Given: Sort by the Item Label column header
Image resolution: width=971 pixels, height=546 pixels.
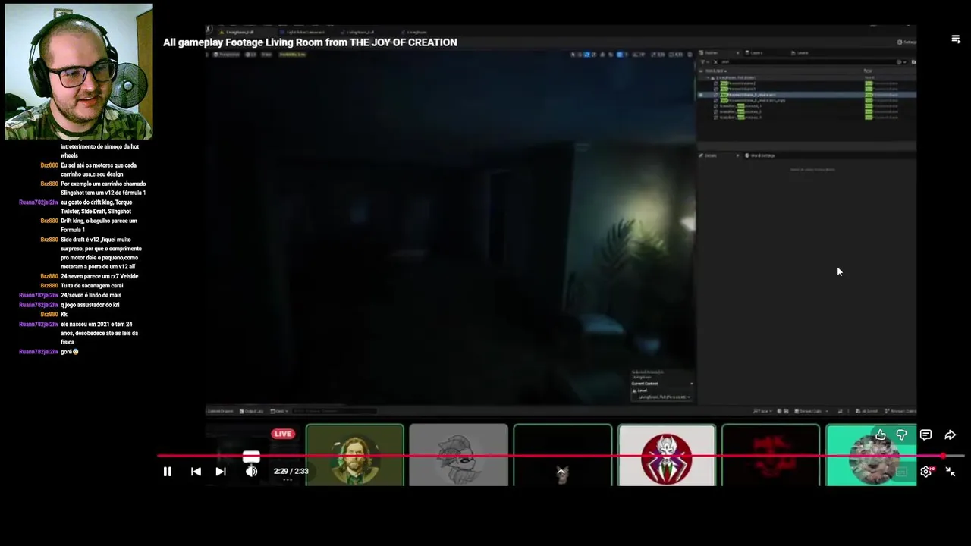Looking at the screenshot, I should 715,71.
